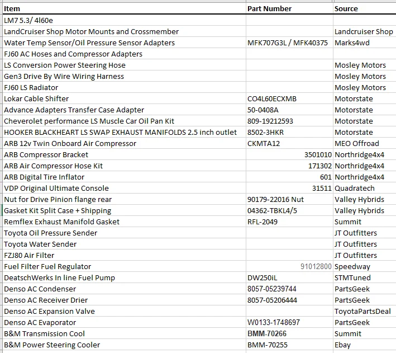Select part number '171302'
Screen dimensions: 396x353
pos(289,166)
